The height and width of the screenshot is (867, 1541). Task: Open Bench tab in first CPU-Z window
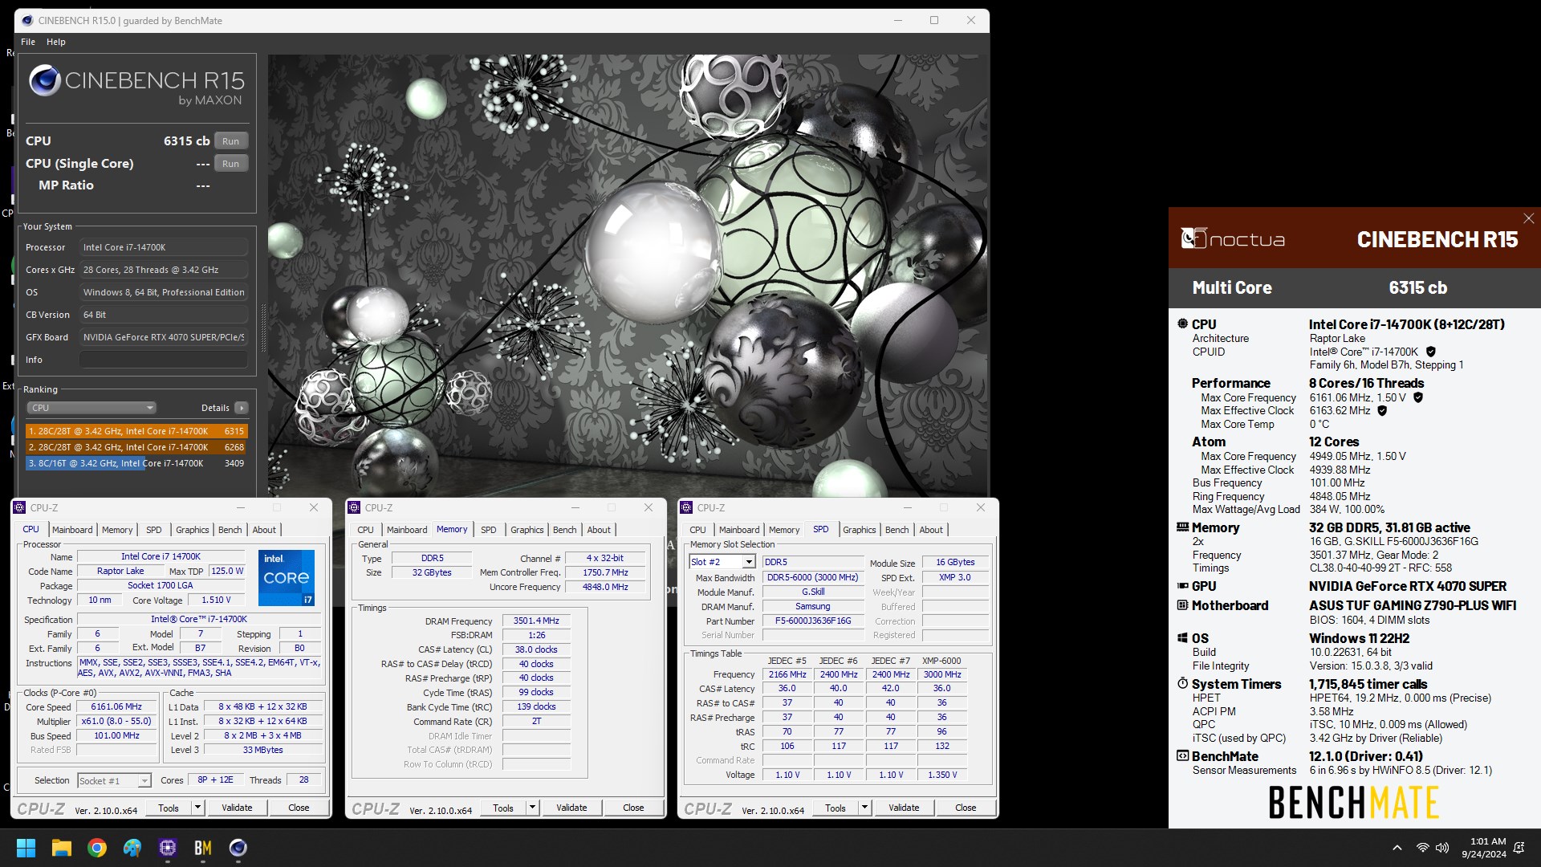click(x=230, y=530)
